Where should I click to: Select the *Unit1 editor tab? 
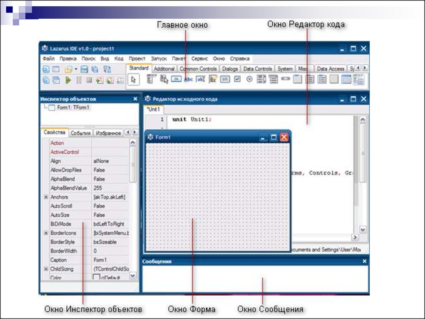coord(154,109)
